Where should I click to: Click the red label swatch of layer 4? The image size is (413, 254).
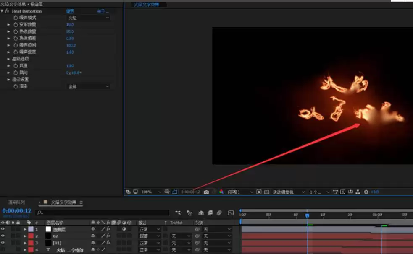pos(31,250)
